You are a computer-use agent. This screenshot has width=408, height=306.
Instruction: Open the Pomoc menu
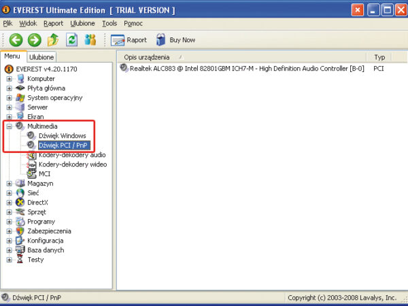point(133,23)
